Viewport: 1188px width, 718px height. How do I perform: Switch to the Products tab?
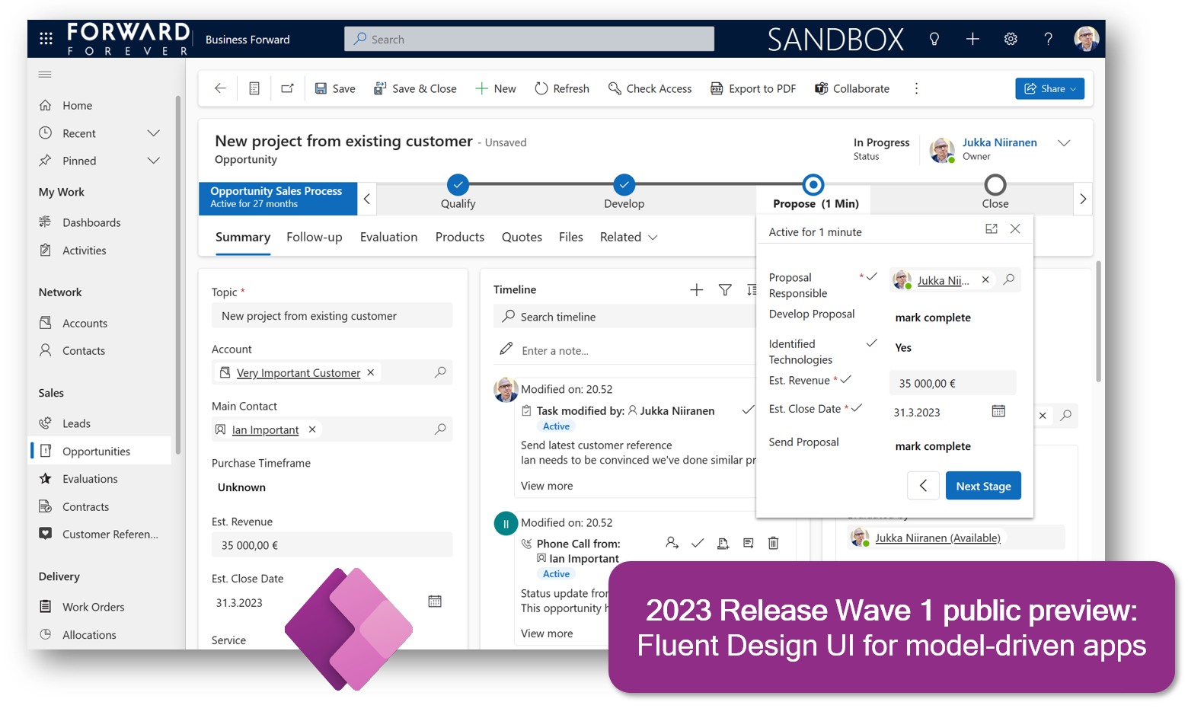460,237
